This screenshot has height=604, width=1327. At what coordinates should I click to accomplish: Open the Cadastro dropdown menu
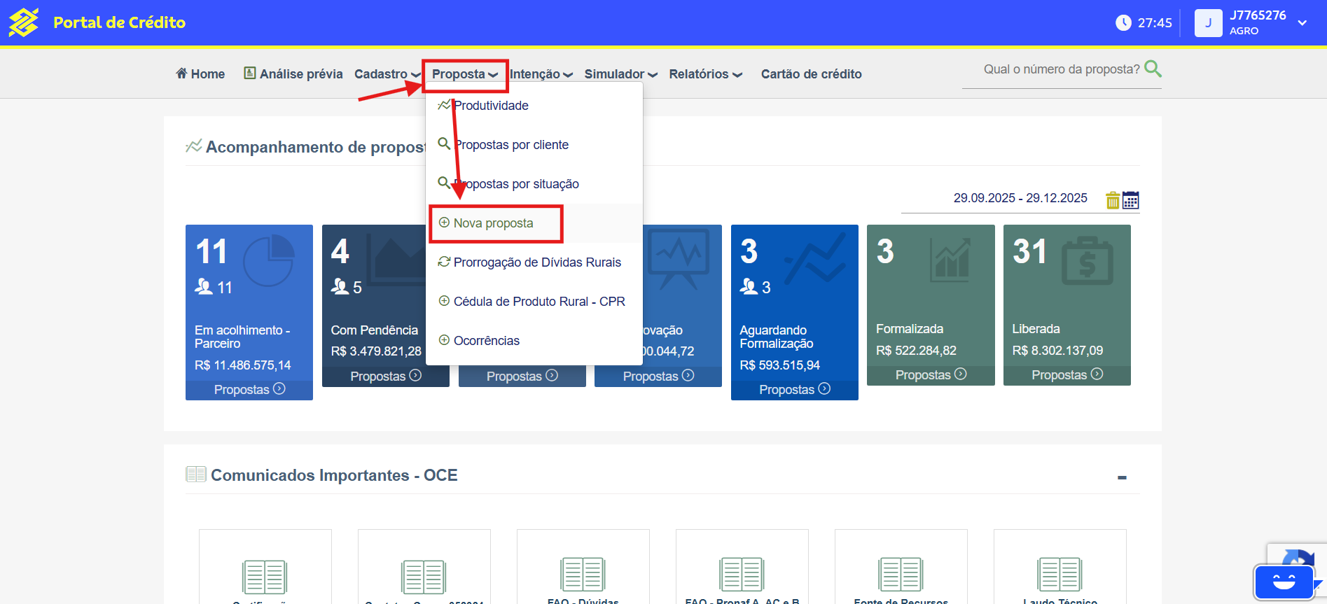pyautogui.click(x=387, y=74)
